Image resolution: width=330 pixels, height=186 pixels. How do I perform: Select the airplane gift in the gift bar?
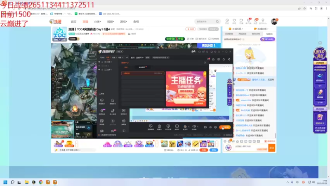coord(188,144)
